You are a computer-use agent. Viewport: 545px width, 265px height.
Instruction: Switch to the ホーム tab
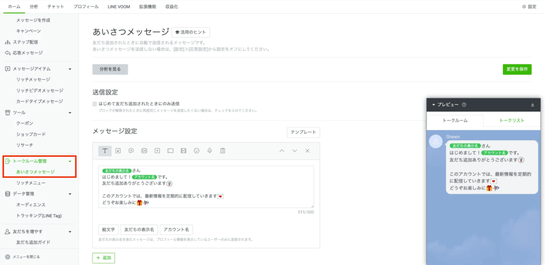pyautogui.click(x=14, y=6)
